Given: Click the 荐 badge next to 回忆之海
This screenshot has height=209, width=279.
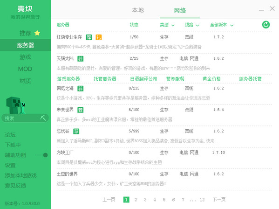Looking at the screenshot, I should [81, 88].
